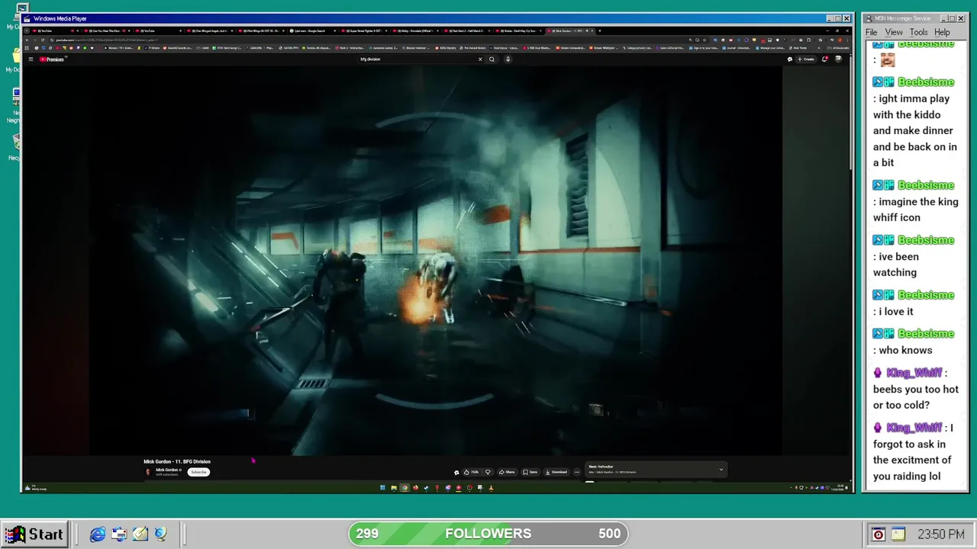
Task: Click the notepad tray icon beside clock
Action: (x=898, y=535)
